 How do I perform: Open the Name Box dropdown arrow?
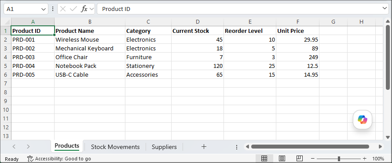[43, 9]
